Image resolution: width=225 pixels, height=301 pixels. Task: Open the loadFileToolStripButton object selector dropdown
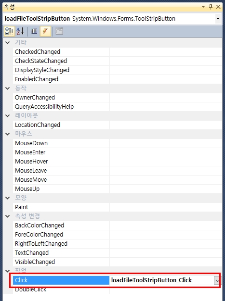(218, 19)
